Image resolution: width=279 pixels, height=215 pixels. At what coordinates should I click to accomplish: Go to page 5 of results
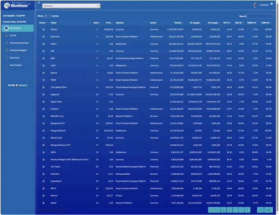click(247, 210)
